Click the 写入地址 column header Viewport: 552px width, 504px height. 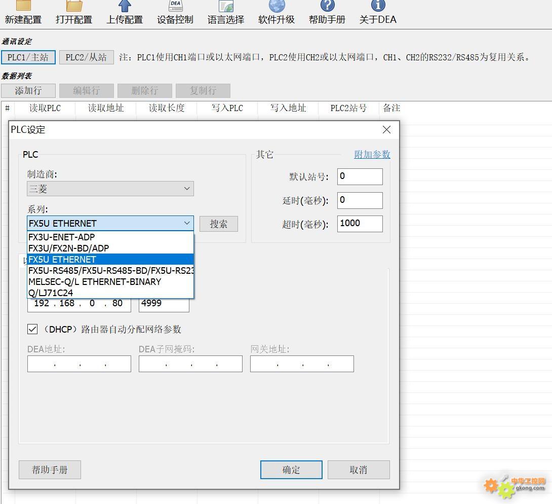(288, 108)
